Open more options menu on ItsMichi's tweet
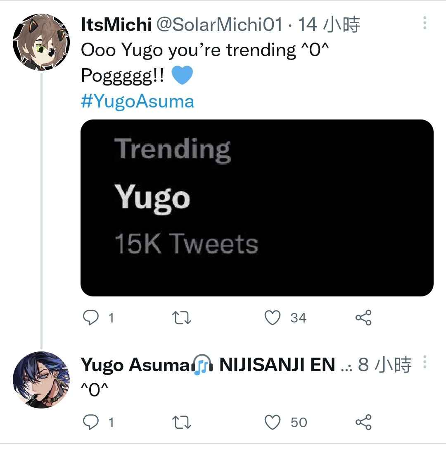446x449 pixels. pyautogui.click(x=425, y=23)
